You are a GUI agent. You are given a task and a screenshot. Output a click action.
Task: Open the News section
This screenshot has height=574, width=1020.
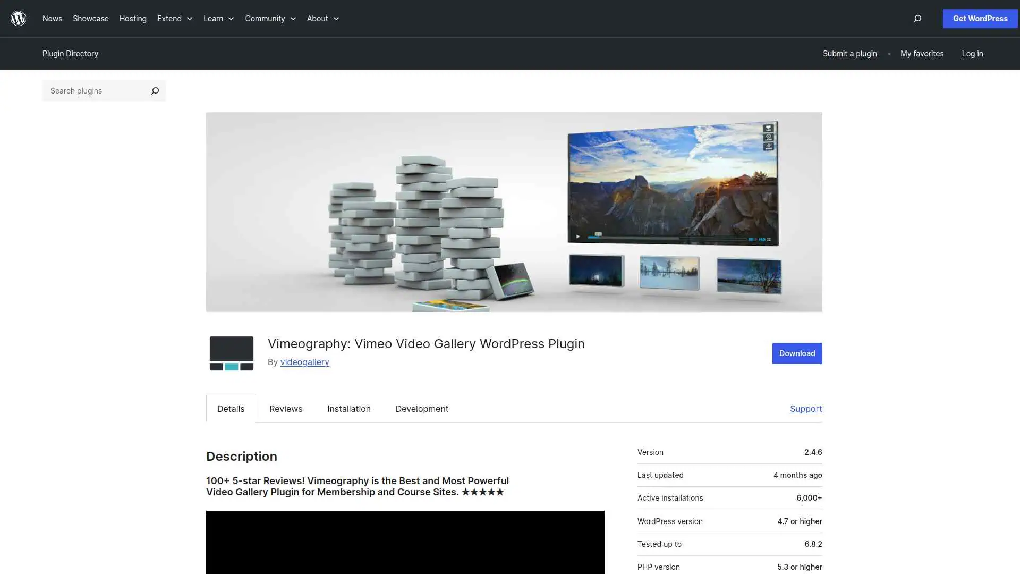click(x=52, y=18)
